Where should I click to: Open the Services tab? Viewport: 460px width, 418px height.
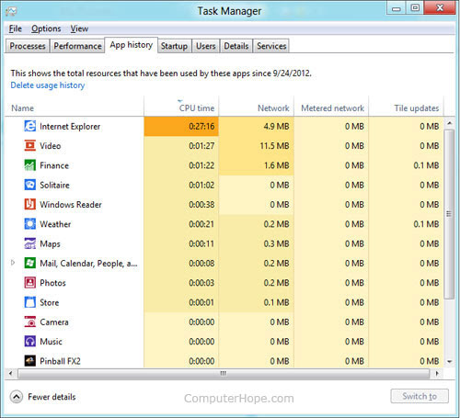(x=271, y=46)
